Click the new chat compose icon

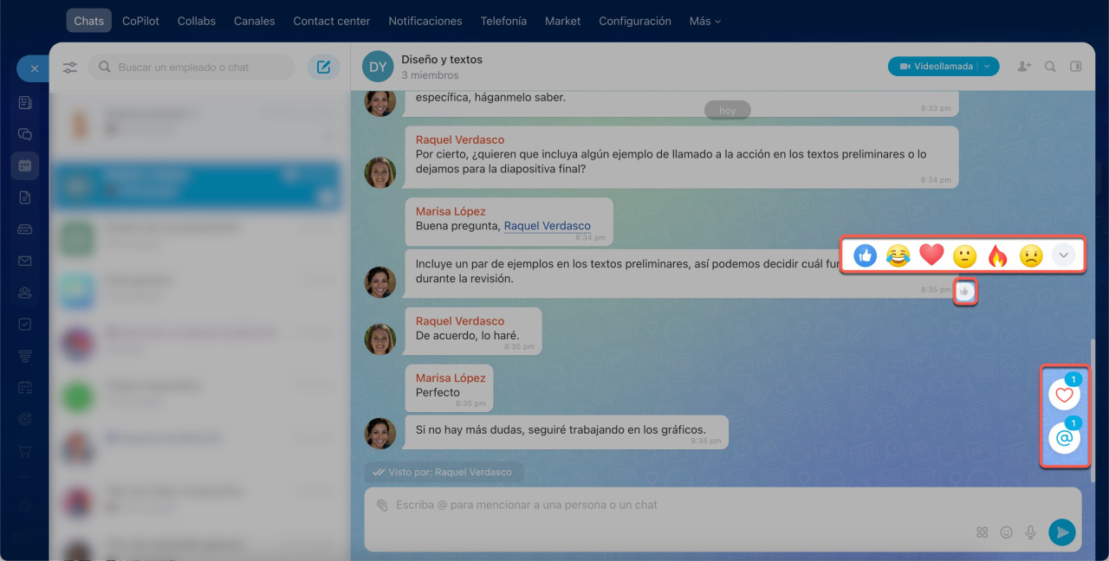[323, 67]
